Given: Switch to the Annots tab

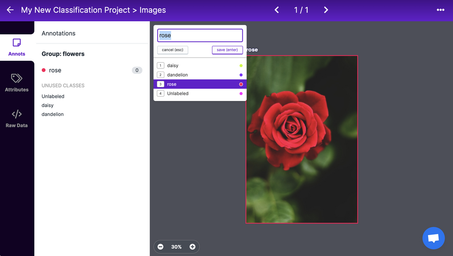Looking at the screenshot, I should (x=17, y=48).
